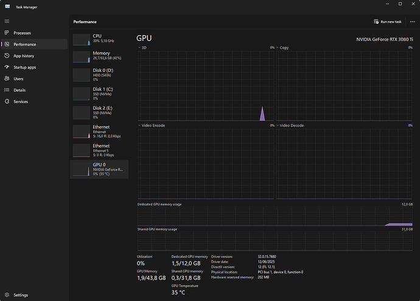Select the GPU 0 performance item

[x=99, y=169]
